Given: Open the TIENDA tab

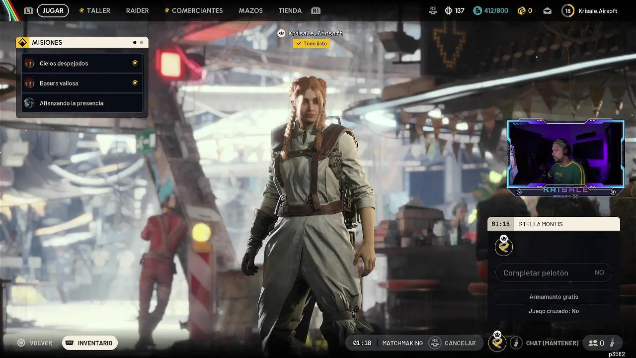Looking at the screenshot, I should pyautogui.click(x=290, y=10).
